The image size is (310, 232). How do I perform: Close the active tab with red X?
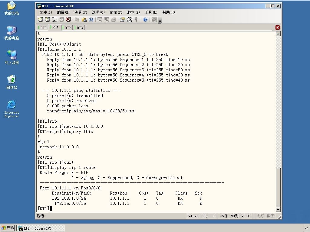[278, 27]
